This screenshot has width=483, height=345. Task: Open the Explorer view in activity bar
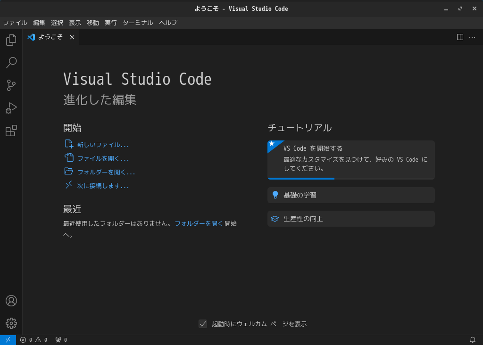[x=11, y=40]
